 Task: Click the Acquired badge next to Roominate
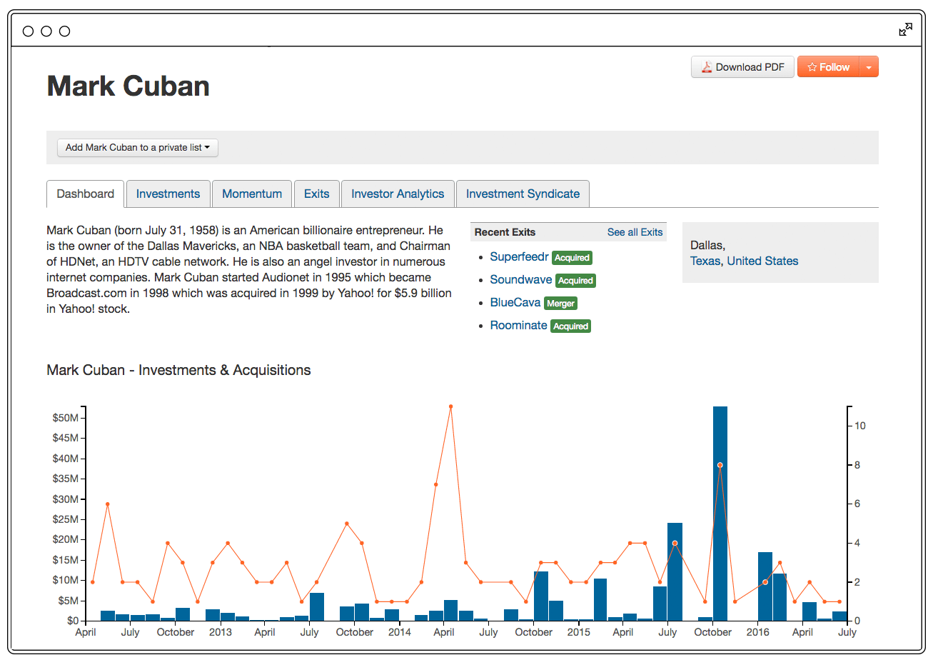571,326
